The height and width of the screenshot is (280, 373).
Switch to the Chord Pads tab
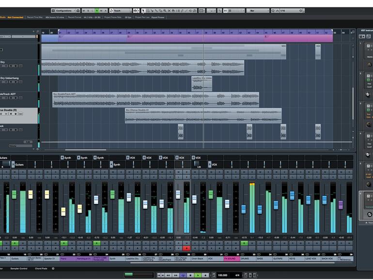coord(41,268)
